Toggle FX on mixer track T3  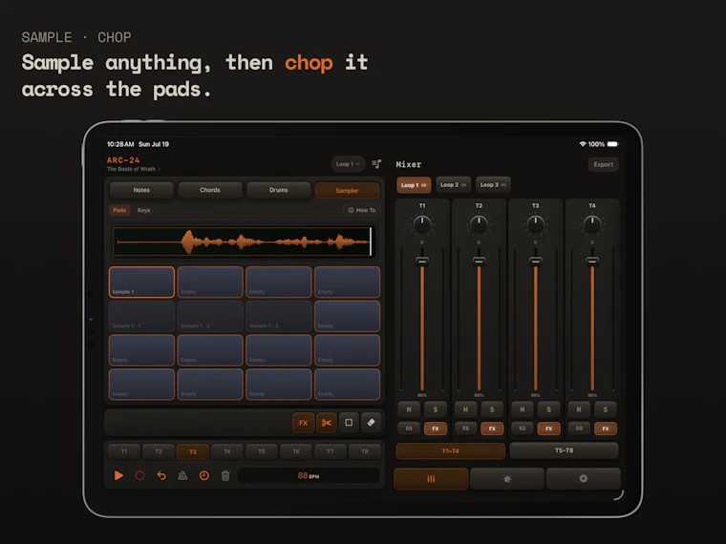[x=548, y=429]
